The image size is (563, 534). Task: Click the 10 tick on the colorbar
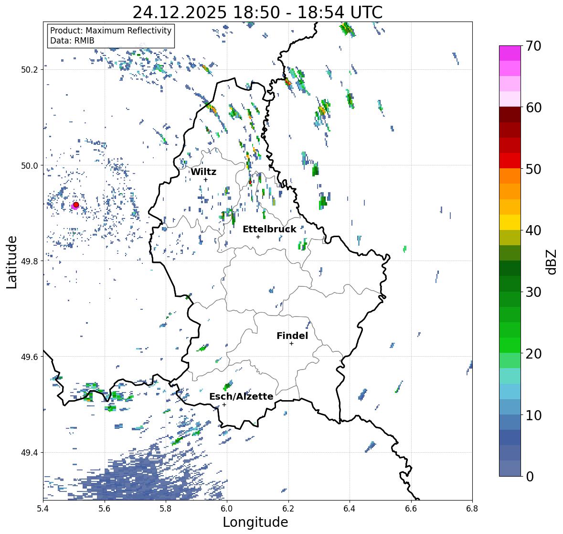[x=533, y=415]
